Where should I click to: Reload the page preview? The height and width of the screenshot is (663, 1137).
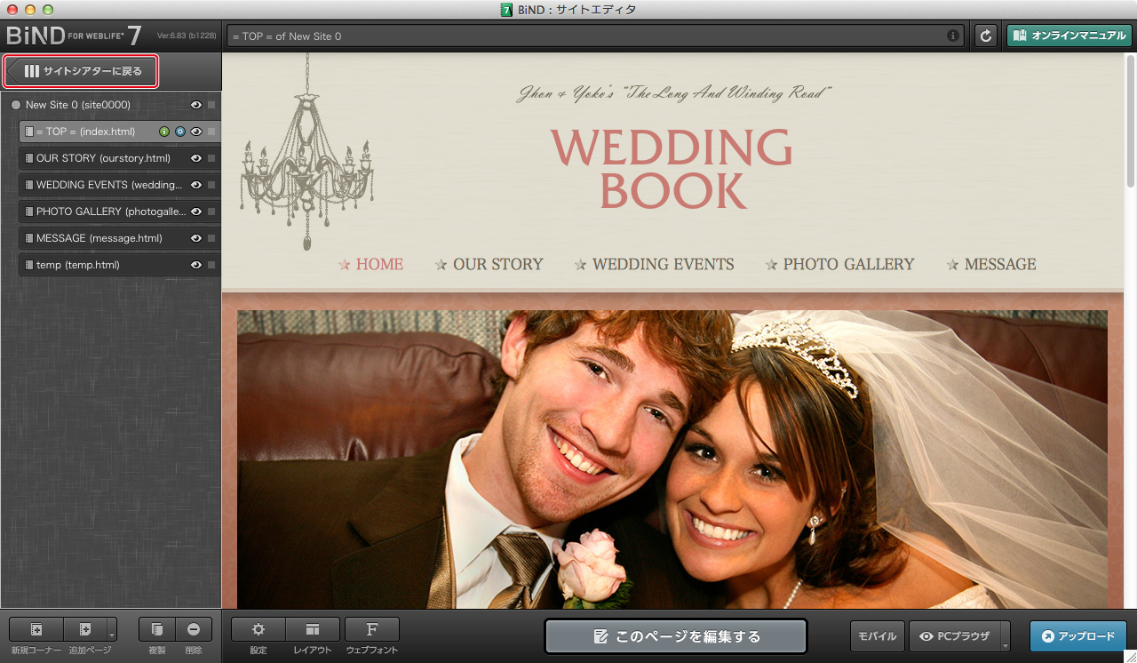(x=985, y=36)
